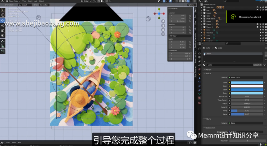
Task: Toggle camera view gizmo button
Action: (163, 30)
